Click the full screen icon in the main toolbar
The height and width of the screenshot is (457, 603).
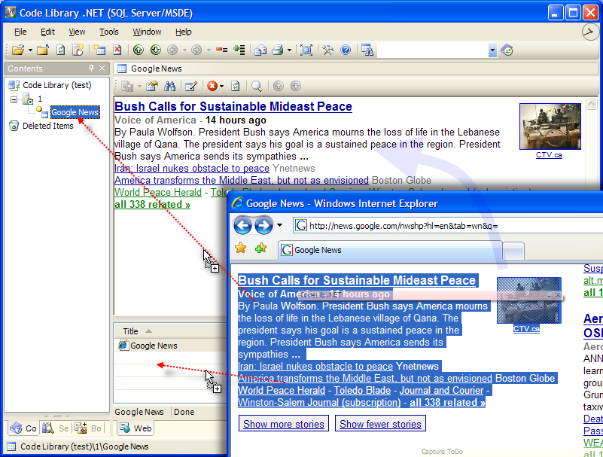(x=306, y=50)
